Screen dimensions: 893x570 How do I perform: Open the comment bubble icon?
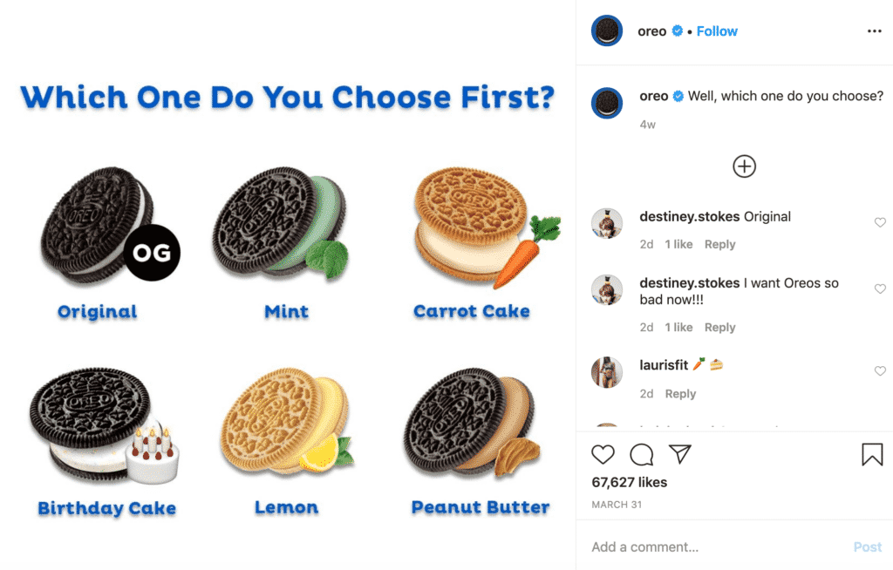point(641,454)
